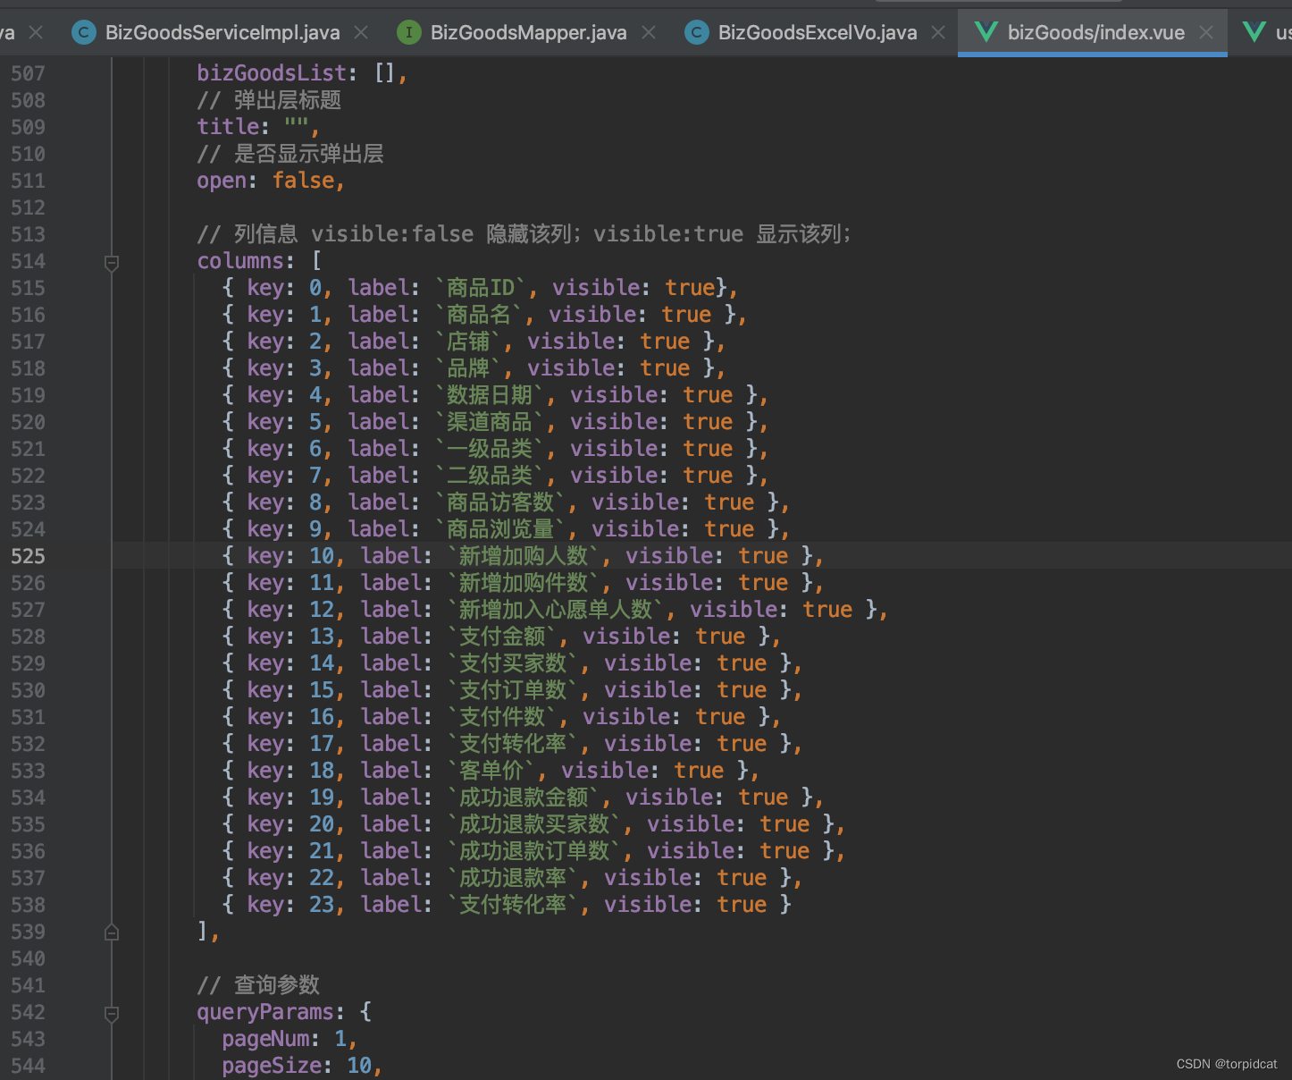Click the fold marker near line 539

tap(111, 932)
